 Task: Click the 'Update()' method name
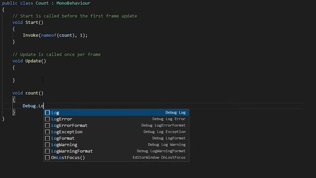tap(36, 61)
